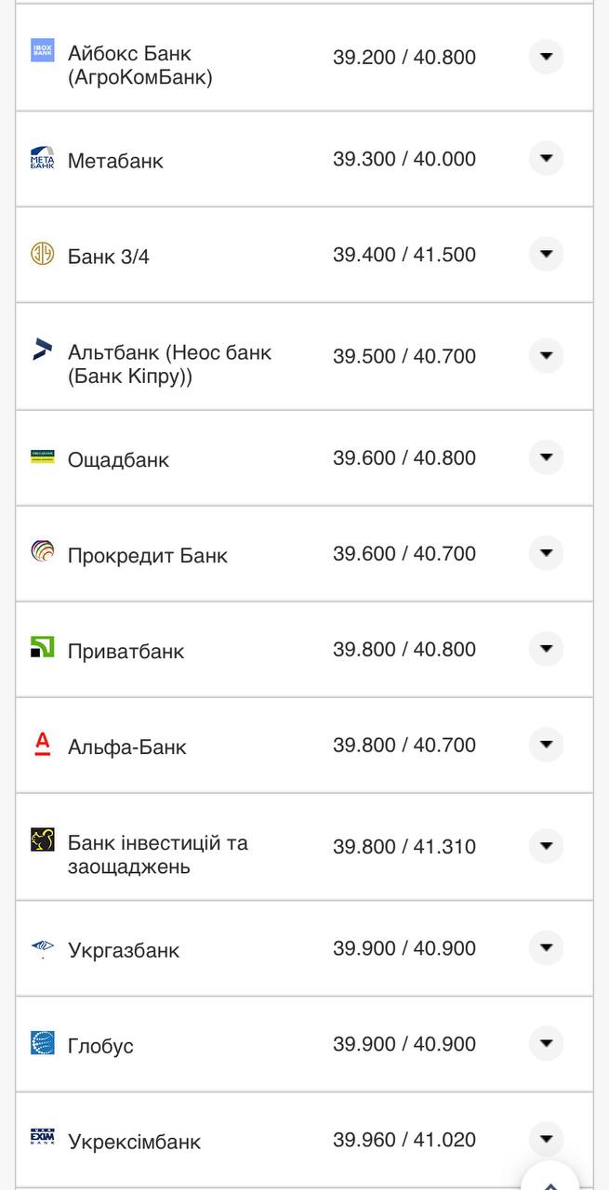Click the Банк інвестицій та заощаджень name
Image resolution: width=609 pixels, height=1190 pixels.
[156, 846]
